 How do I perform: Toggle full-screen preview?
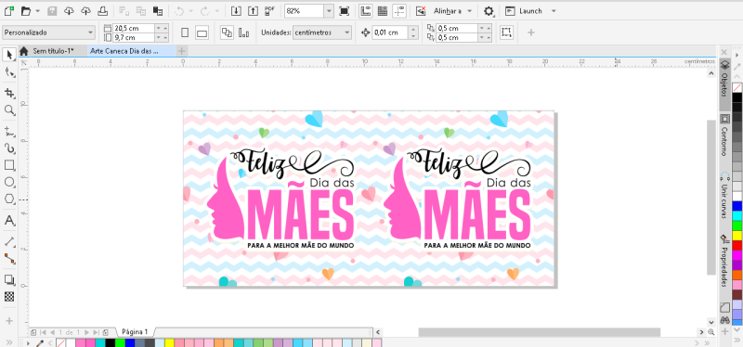pyautogui.click(x=345, y=10)
